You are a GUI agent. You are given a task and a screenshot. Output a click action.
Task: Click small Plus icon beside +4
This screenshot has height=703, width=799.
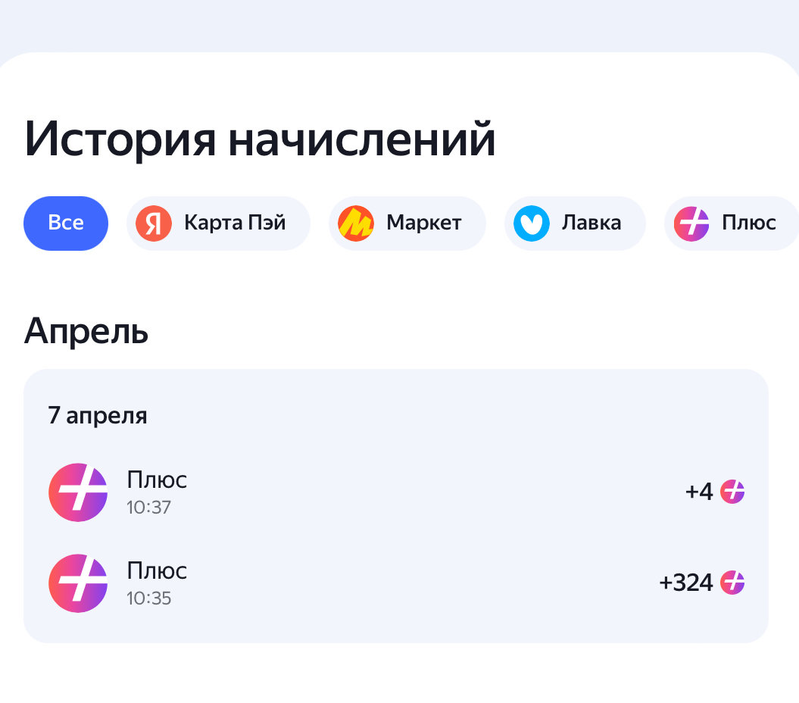pyautogui.click(x=732, y=492)
